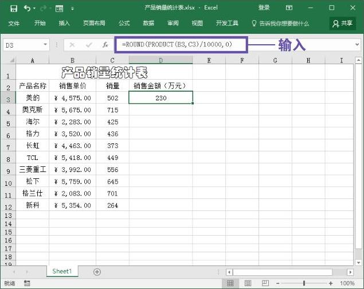Switch to the 页面布局 ribbon tab
364x289 pixels.
pyautogui.click(x=94, y=23)
